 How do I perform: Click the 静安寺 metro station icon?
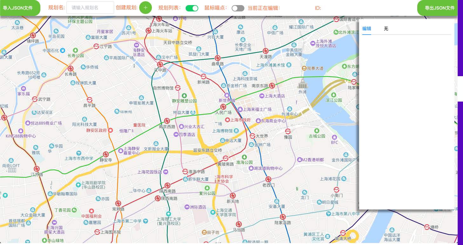[x=106, y=155]
